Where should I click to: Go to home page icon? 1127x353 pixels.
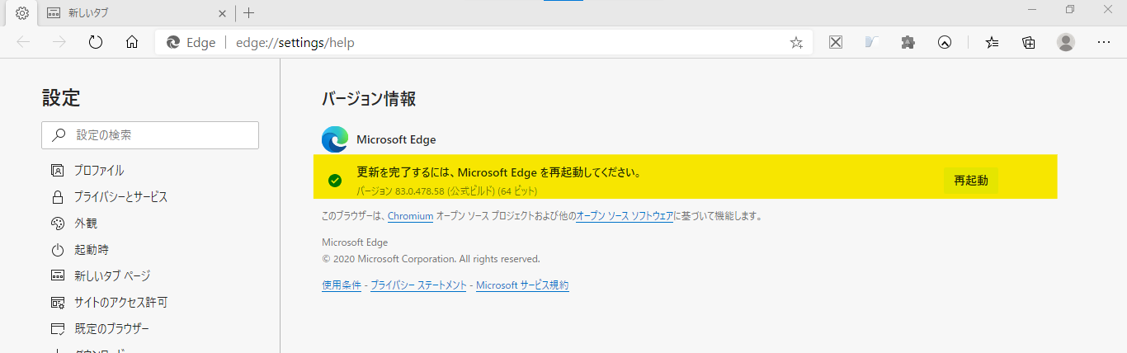[132, 42]
